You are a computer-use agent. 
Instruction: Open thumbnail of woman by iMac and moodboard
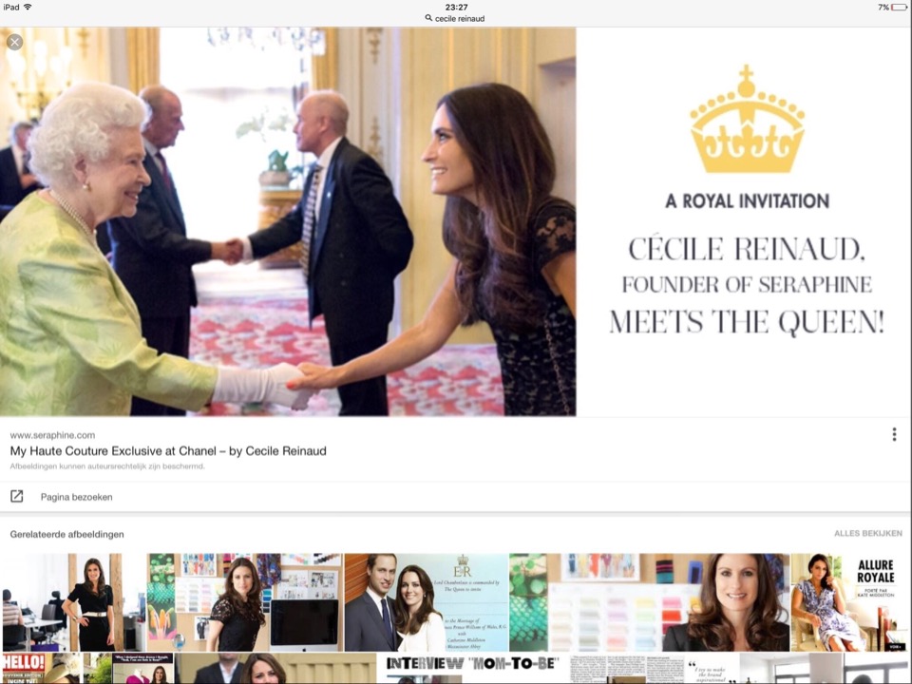(x=244, y=602)
